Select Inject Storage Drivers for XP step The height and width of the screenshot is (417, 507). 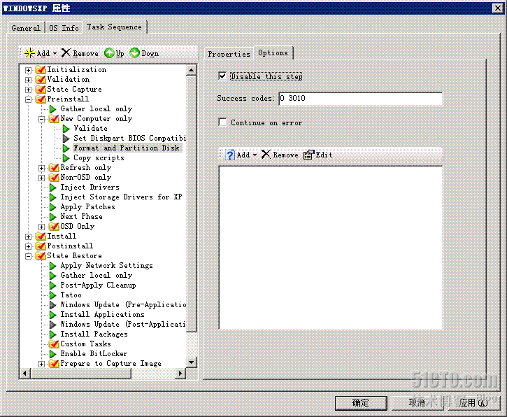121,197
